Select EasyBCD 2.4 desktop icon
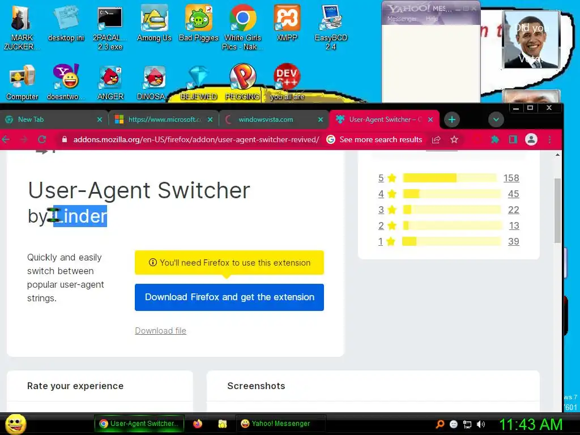The image size is (580, 435). point(331,27)
